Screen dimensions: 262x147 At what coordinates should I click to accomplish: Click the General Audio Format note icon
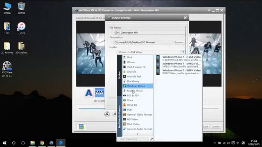[x=124, y=129]
